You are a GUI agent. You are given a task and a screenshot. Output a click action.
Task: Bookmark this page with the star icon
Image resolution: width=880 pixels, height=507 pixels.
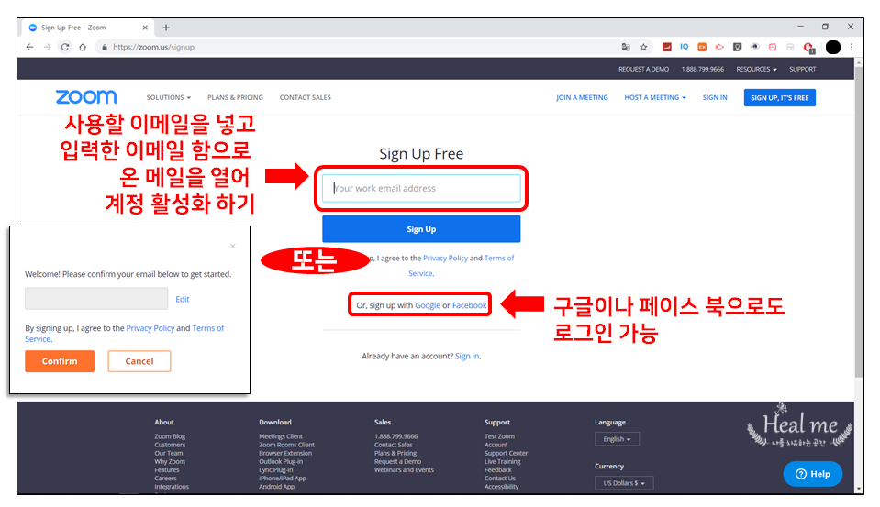pos(644,47)
